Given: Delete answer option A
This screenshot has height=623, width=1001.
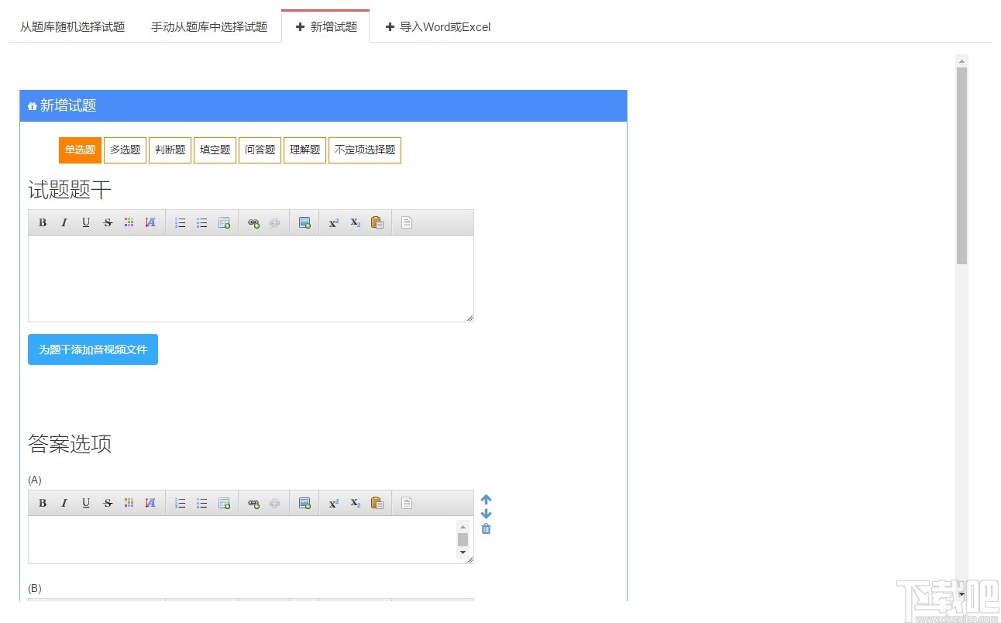Looking at the screenshot, I should [x=486, y=528].
